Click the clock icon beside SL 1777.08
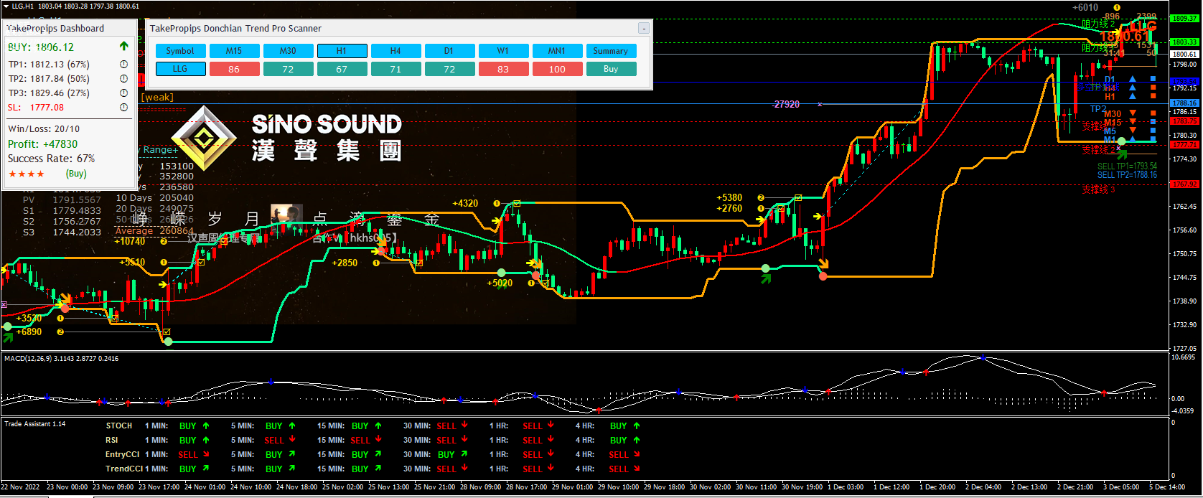The height and width of the screenshot is (498, 1203). coord(123,107)
